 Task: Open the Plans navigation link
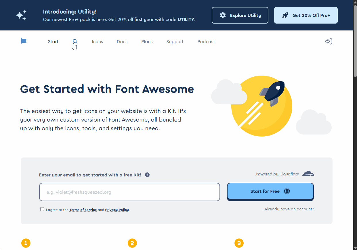[147, 42]
